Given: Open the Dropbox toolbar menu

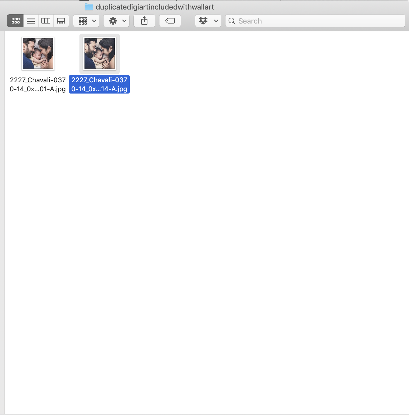Looking at the screenshot, I should point(208,21).
